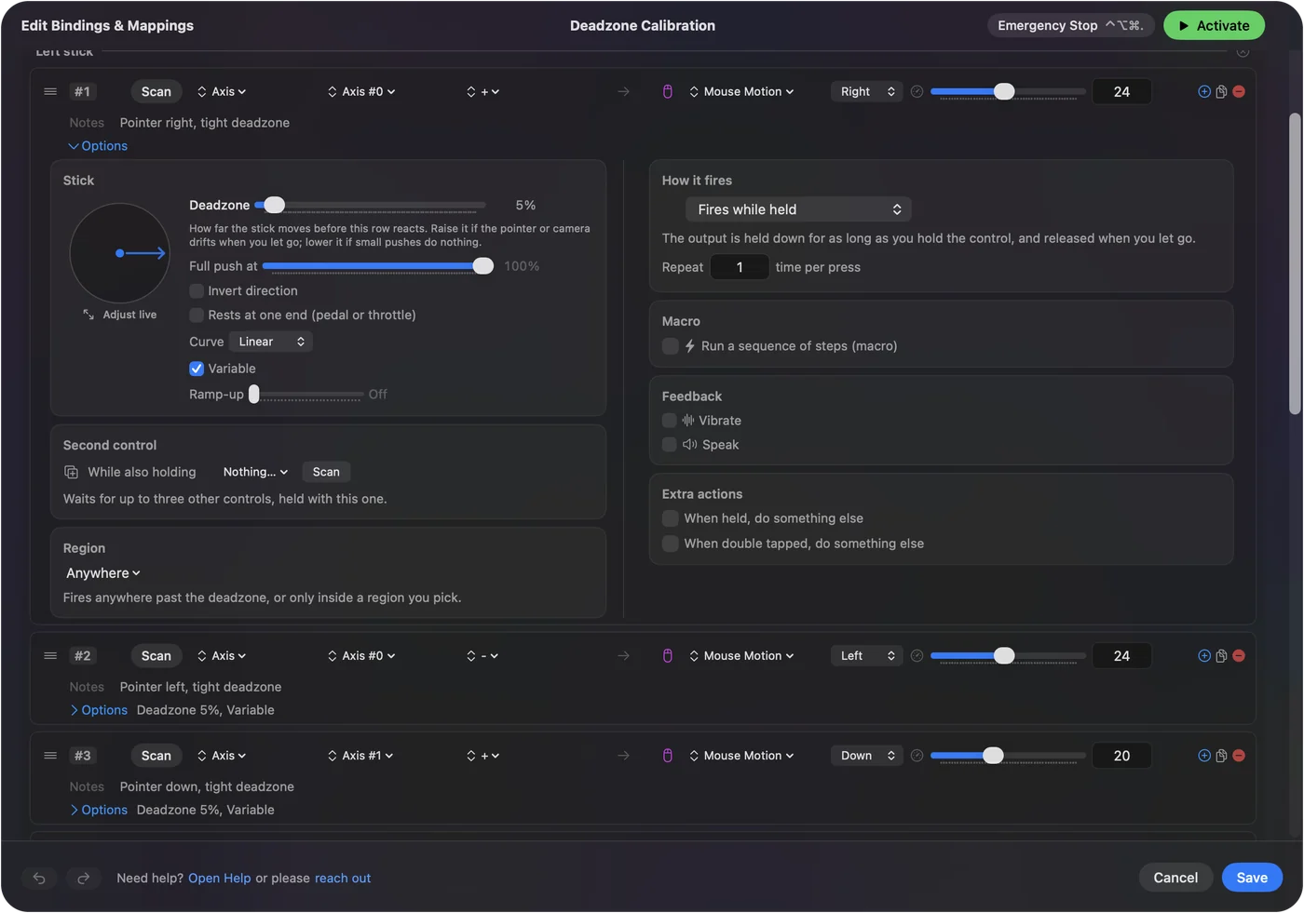1304x913 pixels.
Task: Grab the drag handle of row #1
Action: 50,91
